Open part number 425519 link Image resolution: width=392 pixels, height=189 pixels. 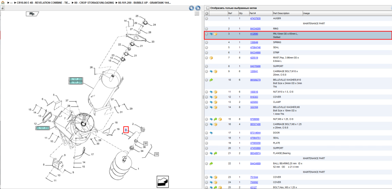254,58
